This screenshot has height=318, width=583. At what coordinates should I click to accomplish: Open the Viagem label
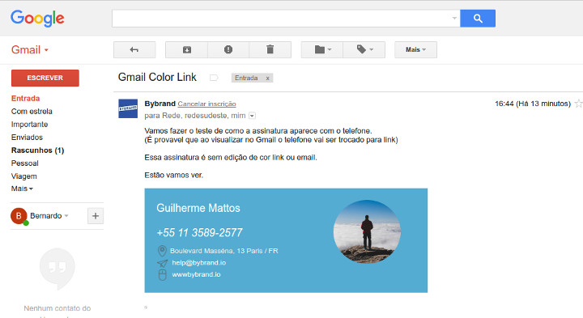23,176
